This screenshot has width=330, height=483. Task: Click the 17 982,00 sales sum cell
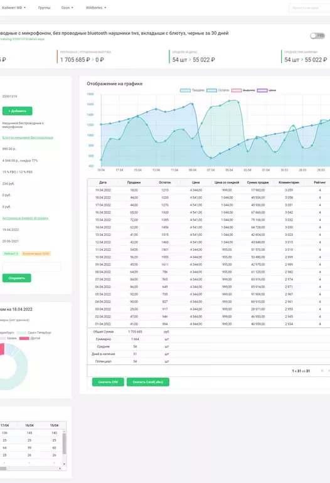tap(258, 190)
